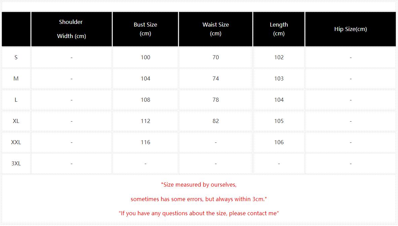The image size is (398, 226).
Task: Click the "please contact me" red text
Action: click(254, 213)
